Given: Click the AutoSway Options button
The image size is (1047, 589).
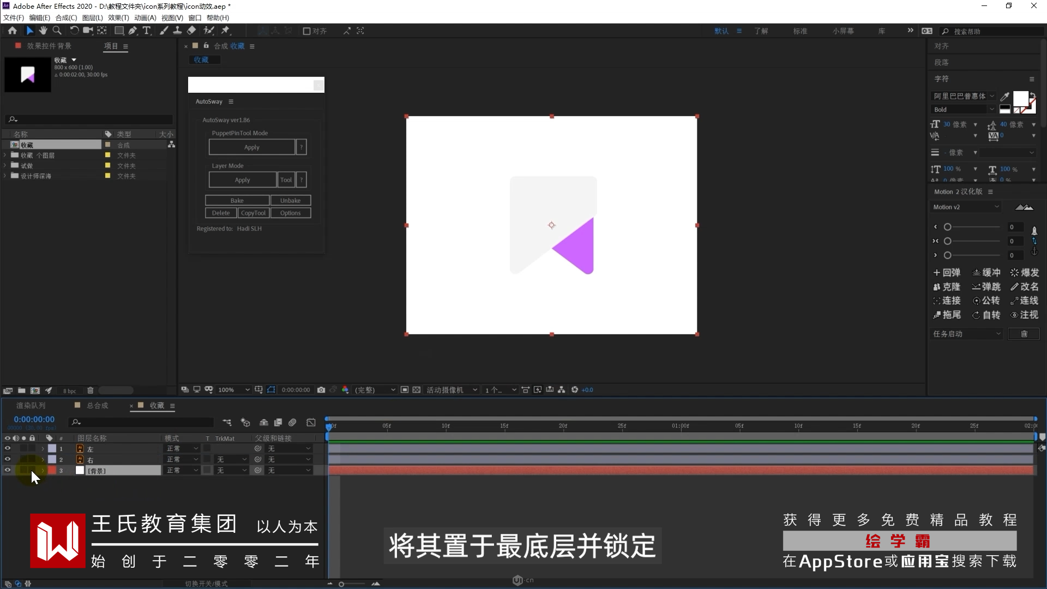Looking at the screenshot, I should 290,213.
